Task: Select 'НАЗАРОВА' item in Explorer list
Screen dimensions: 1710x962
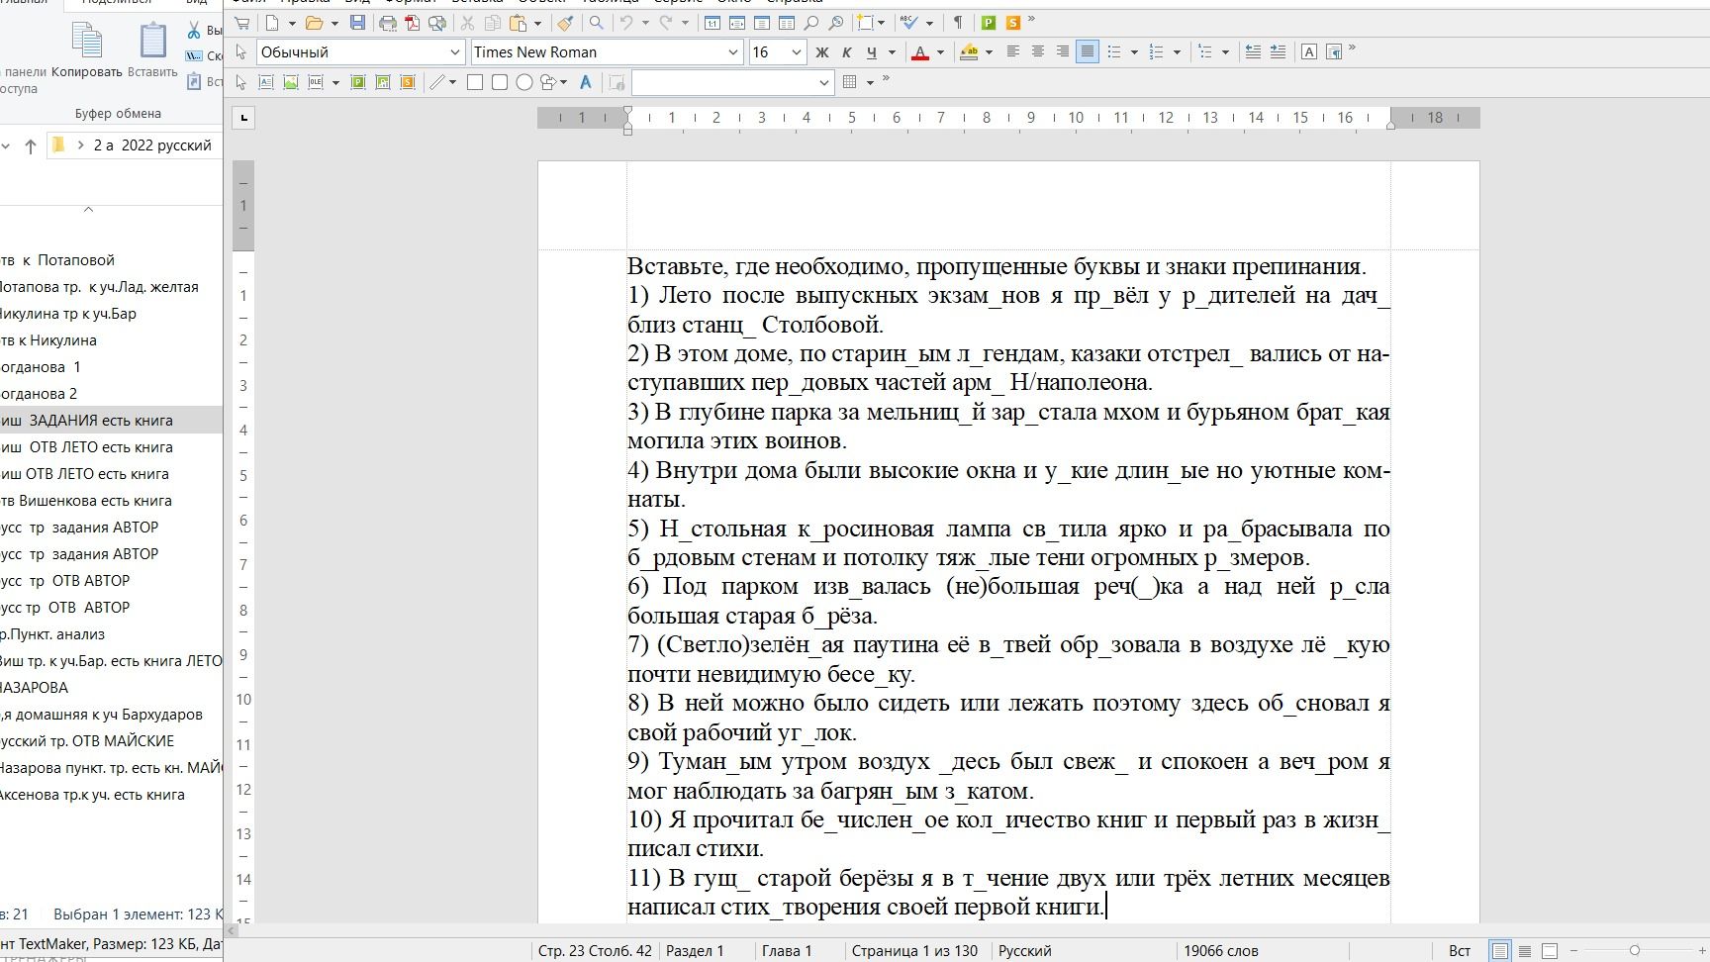Action: [35, 688]
